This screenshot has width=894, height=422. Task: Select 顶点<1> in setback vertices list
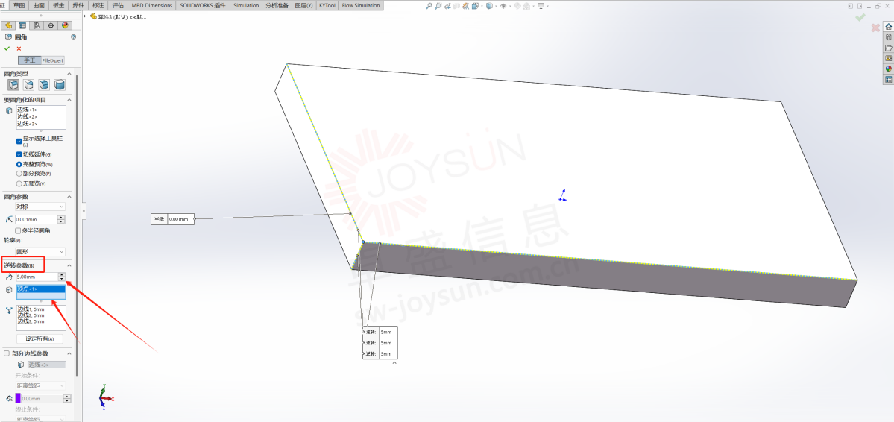[x=41, y=289]
